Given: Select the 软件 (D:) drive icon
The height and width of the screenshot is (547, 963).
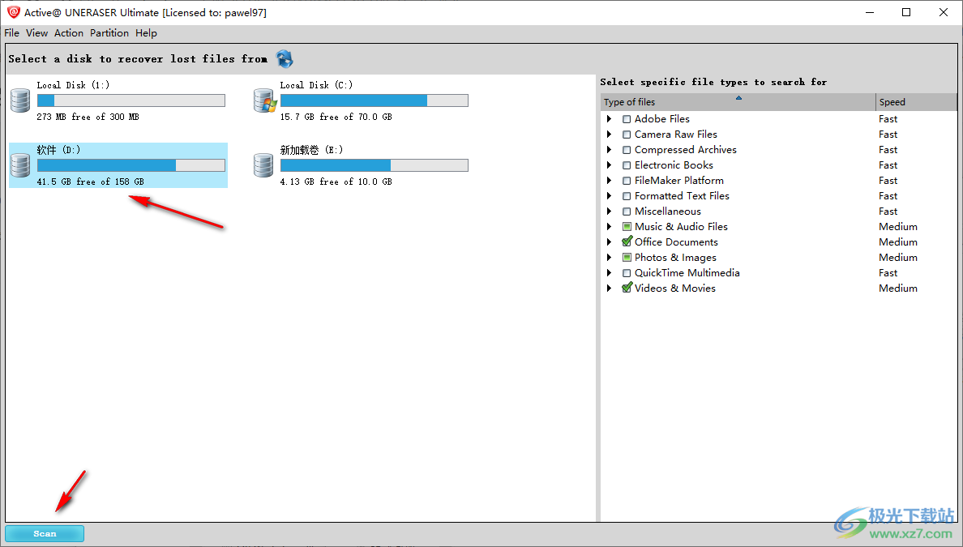Looking at the screenshot, I should pos(20,165).
